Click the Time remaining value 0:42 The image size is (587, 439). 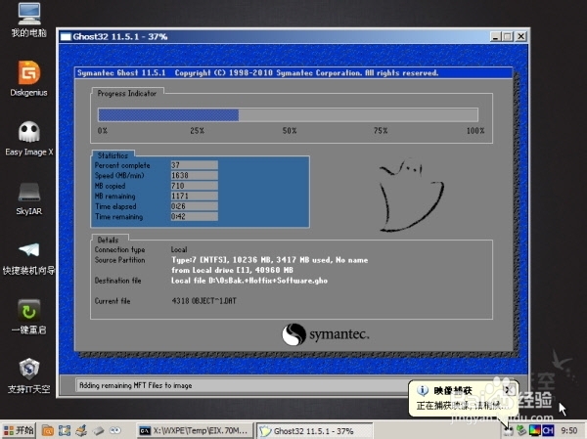(x=195, y=216)
